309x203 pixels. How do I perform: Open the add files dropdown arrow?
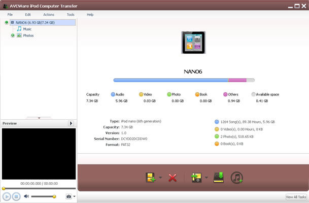pos(160,178)
